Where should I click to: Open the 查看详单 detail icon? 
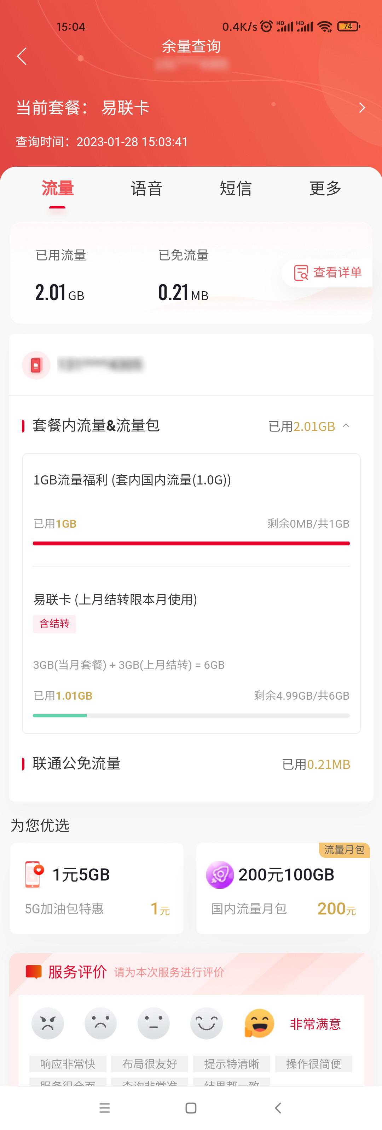pos(301,273)
